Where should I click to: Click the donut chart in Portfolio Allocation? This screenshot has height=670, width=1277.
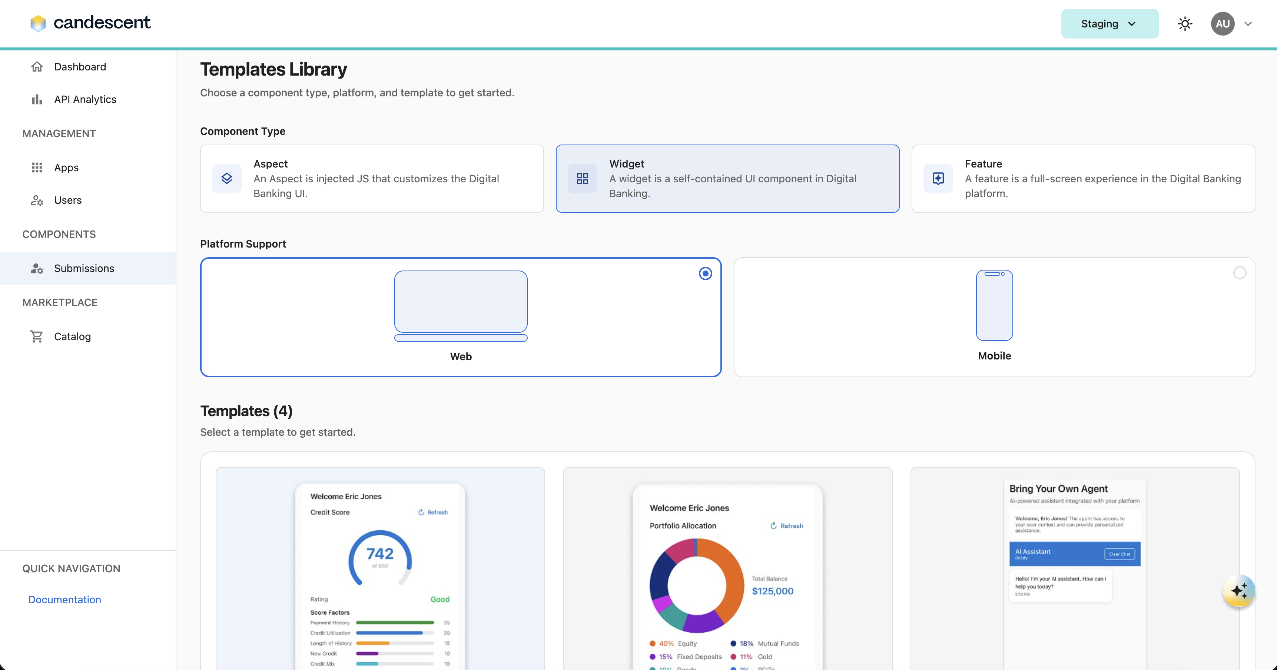coord(697,585)
